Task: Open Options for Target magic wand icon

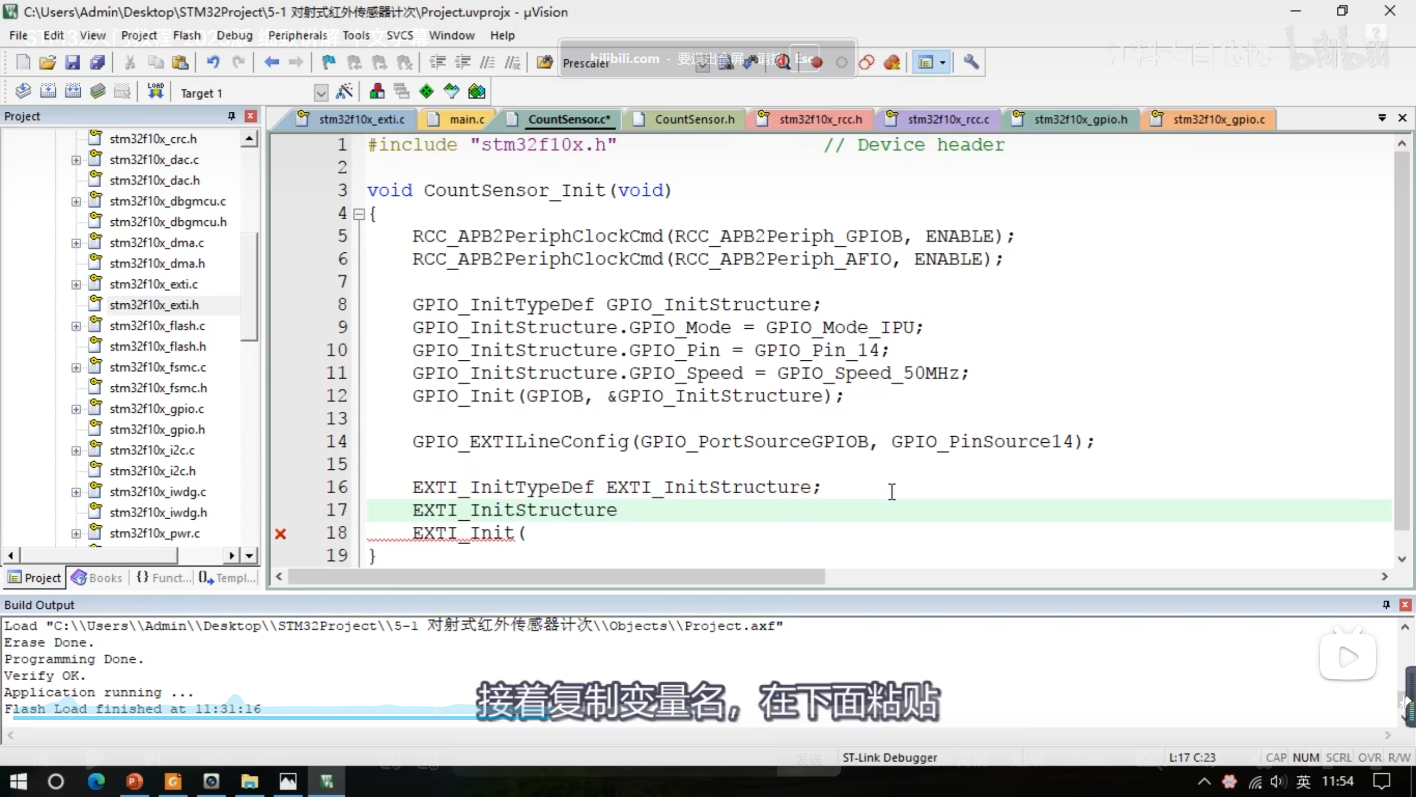Action: 344,91
